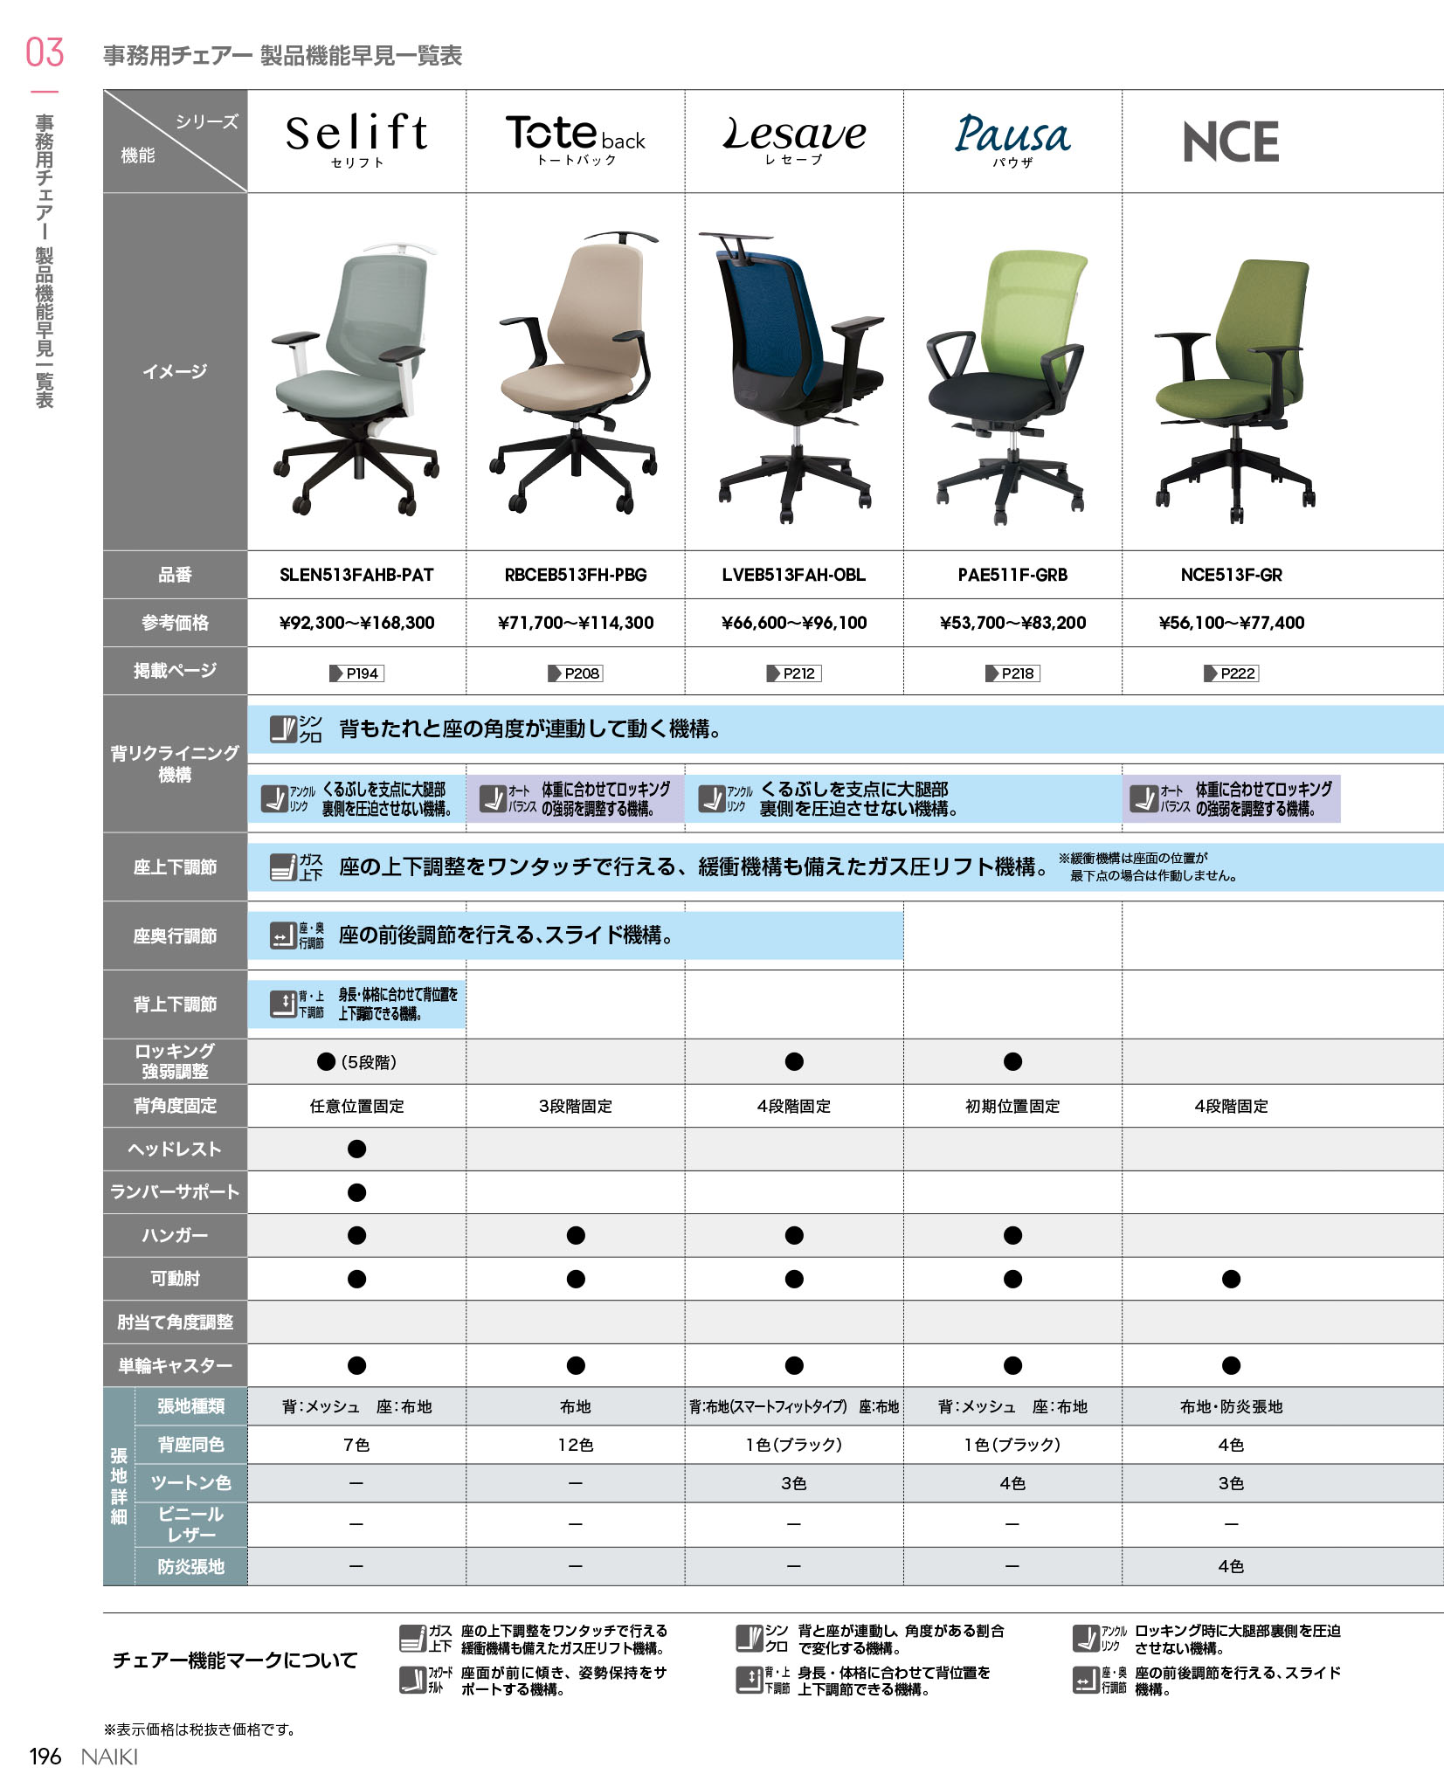
Task: Click the NCE series logo header
Action: pyautogui.click(x=1231, y=142)
